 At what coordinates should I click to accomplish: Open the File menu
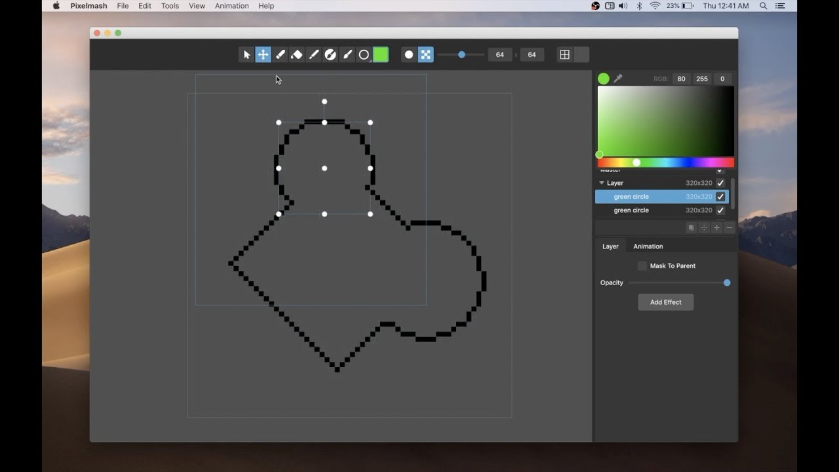click(123, 6)
